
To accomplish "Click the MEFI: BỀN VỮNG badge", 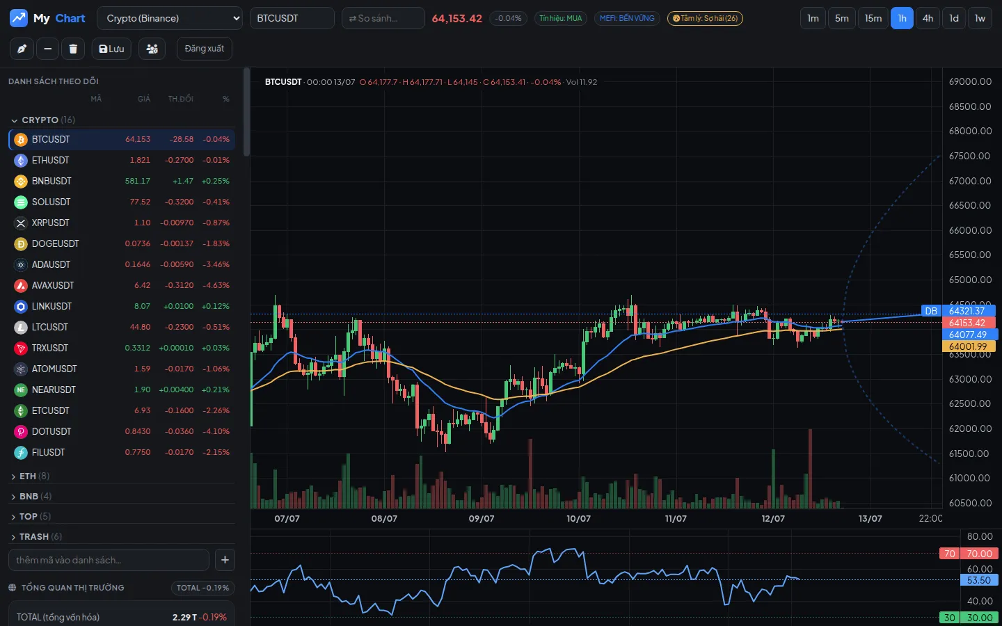I will [x=627, y=18].
